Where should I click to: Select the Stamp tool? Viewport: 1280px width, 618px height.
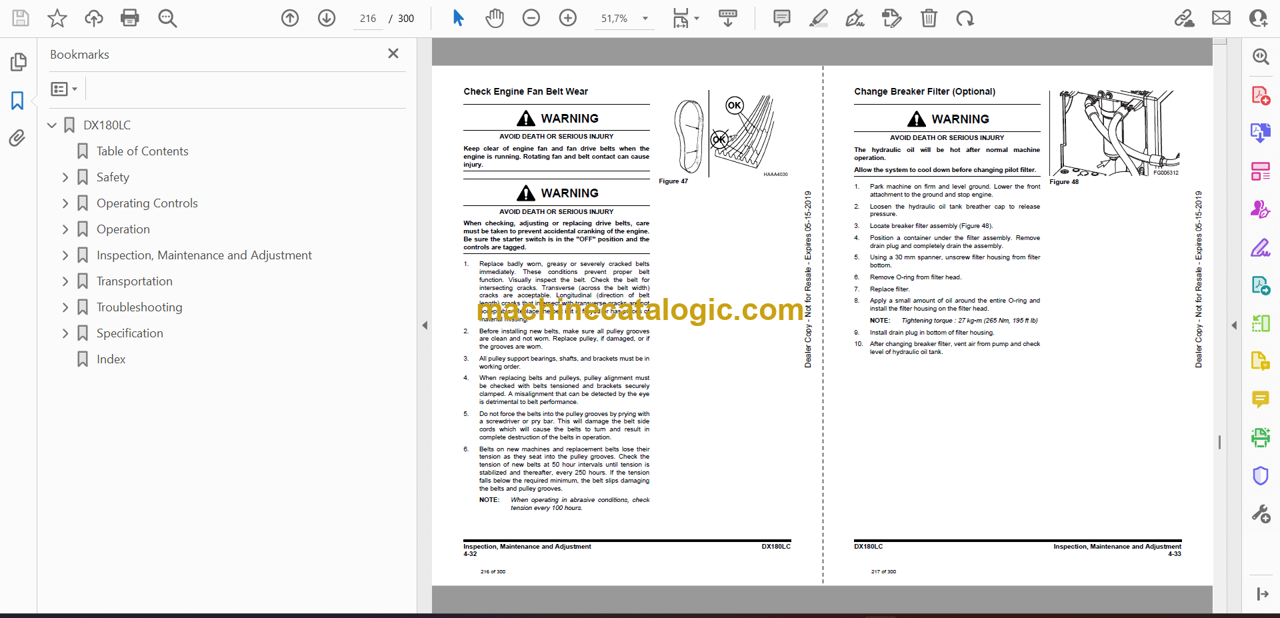click(891, 18)
